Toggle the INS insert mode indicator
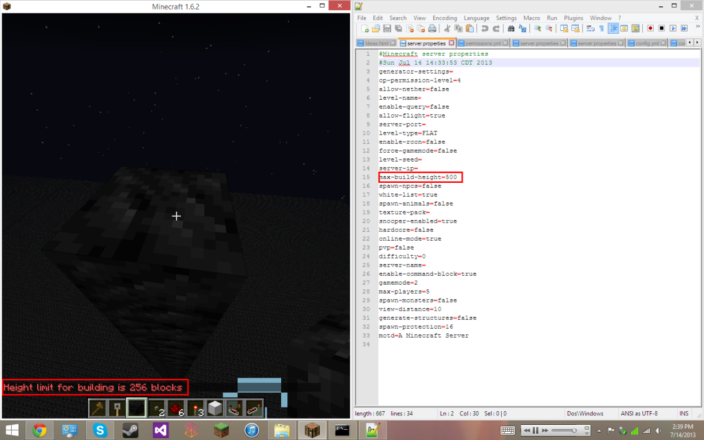Image resolution: width=704 pixels, height=440 pixels. (x=684, y=413)
